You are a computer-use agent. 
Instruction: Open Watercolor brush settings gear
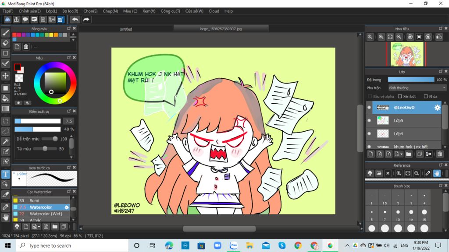coord(67,207)
